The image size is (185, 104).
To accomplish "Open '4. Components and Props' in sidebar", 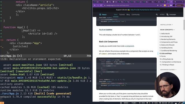I will (169, 42).
